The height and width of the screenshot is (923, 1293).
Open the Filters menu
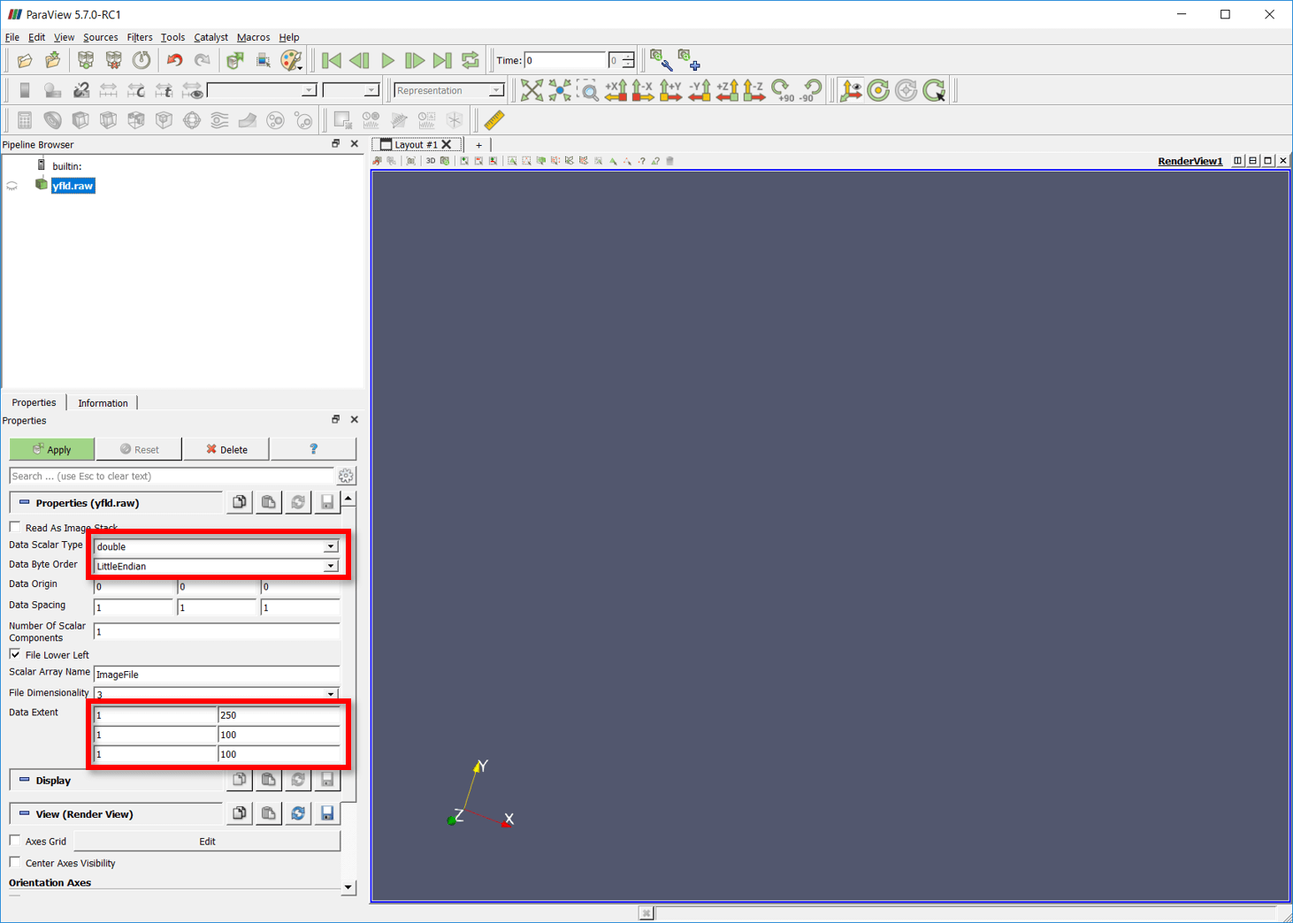pos(139,37)
